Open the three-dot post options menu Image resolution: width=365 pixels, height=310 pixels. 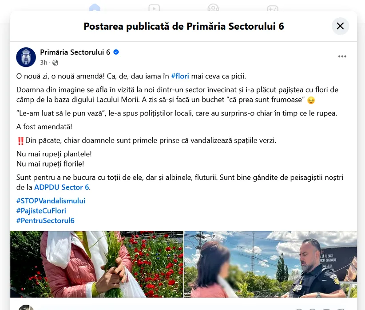click(x=342, y=56)
